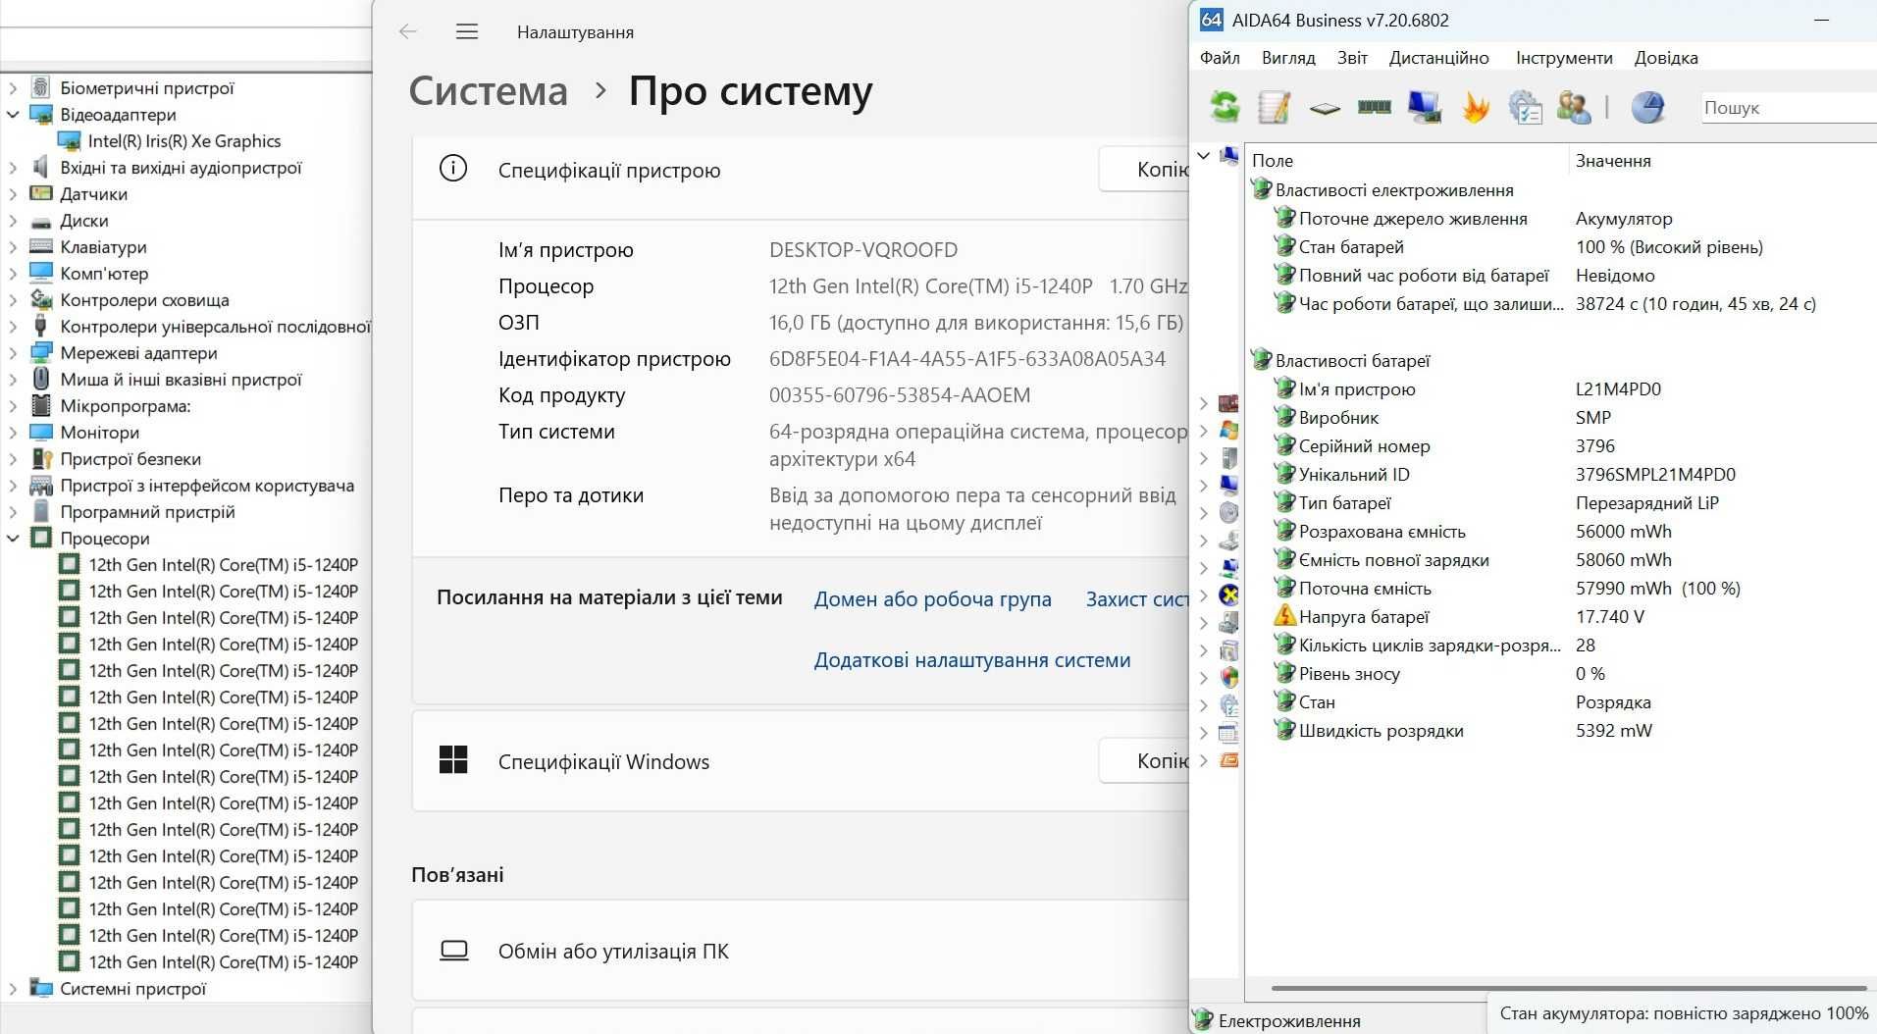Click the Windows logo beside Специфікації Windows
This screenshot has height=1034, width=1877.
[x=453, y=759]
